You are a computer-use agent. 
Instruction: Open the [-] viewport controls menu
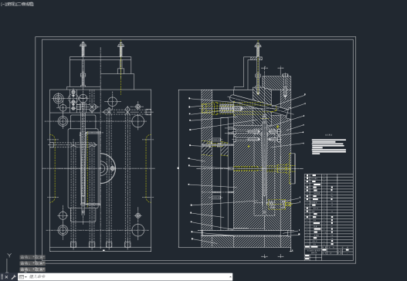pos(3,4)
